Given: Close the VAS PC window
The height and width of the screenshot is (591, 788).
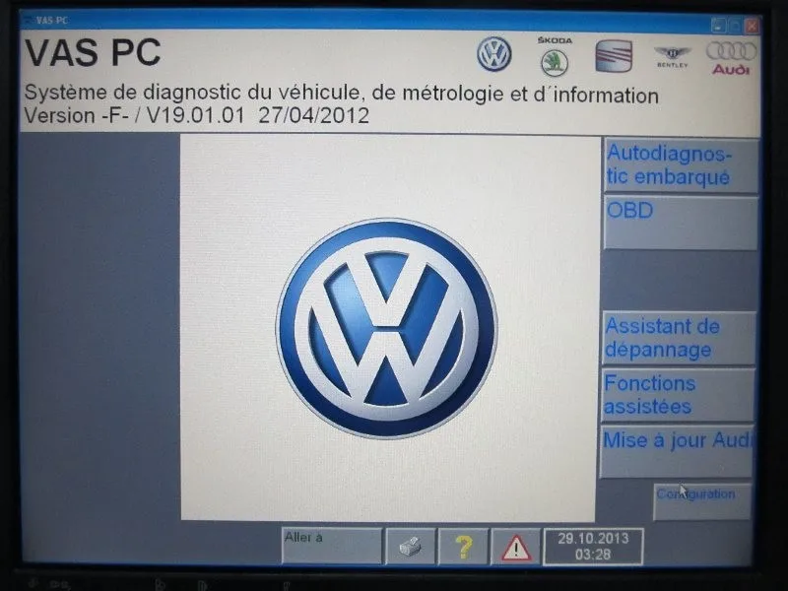Looking at the screenshot, I should (752, 26).
